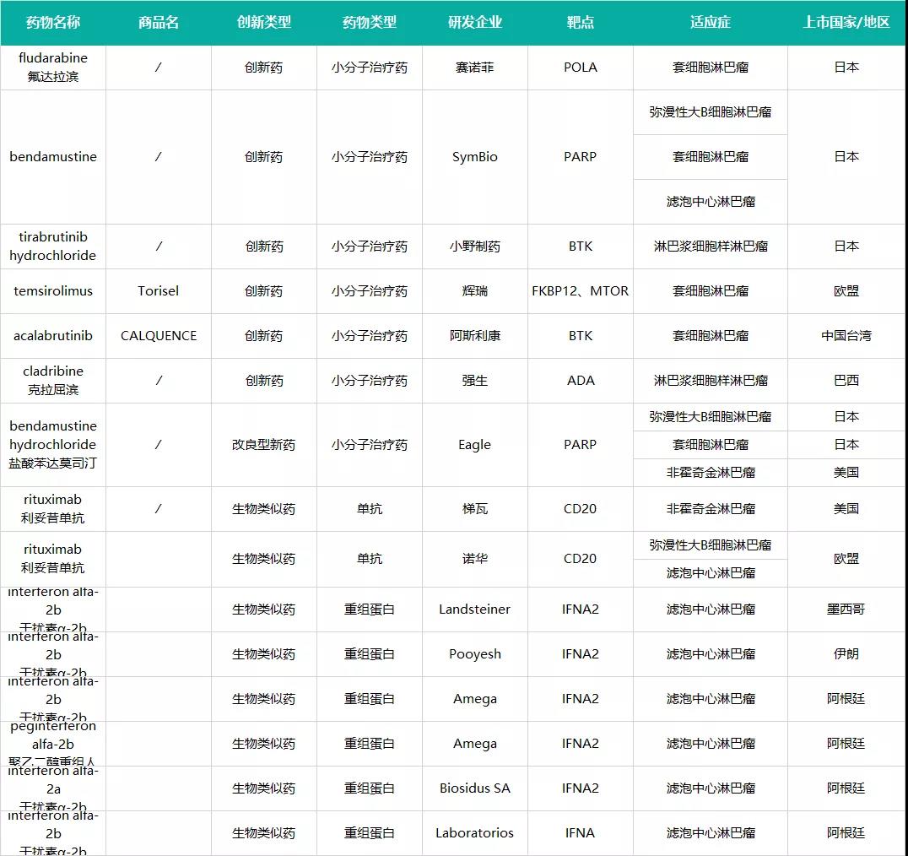Select the interferon alfa-2a drug cell
Image resolution: width=908 pixels, height=856 pixels.
click(52, 788)
